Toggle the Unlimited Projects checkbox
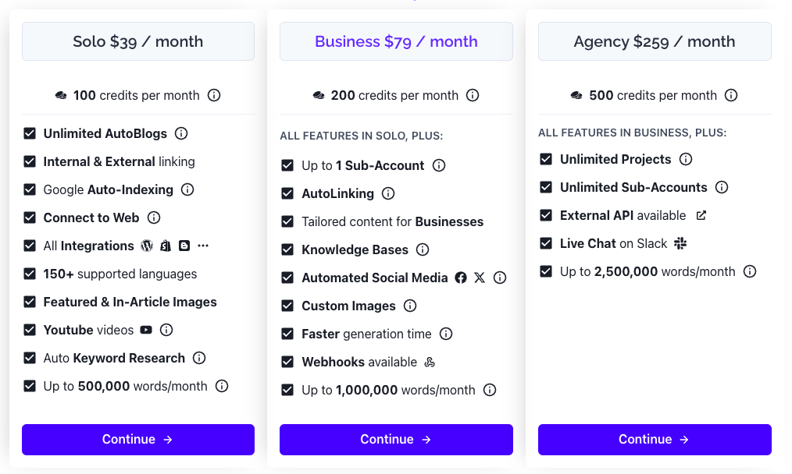The image size is (792, 474). (x=546, y=159)
